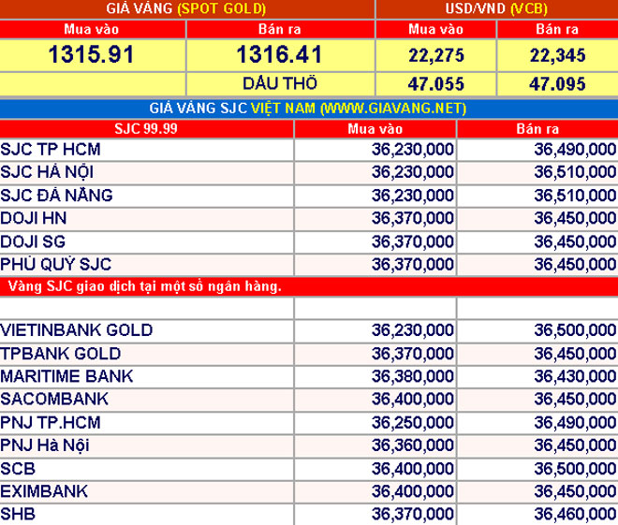Select the SJC TP HCM row label
The height and width of the screenshot is (525, 618).
click(51, 150)
